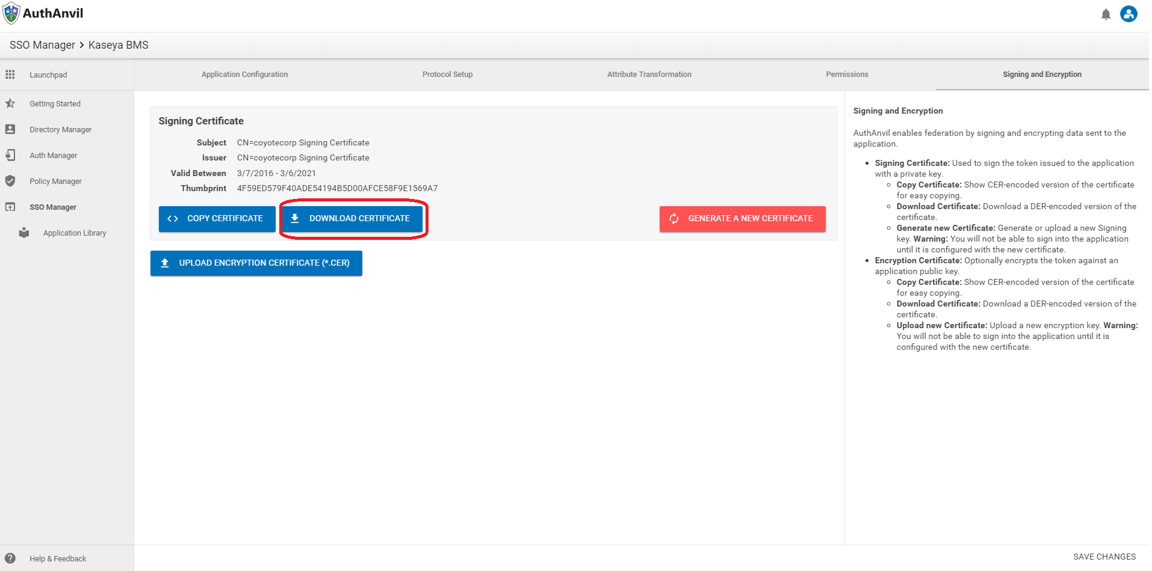Click Save Changes
The height and width of the screenshot is (571, 1152).
coord(1104,557)
